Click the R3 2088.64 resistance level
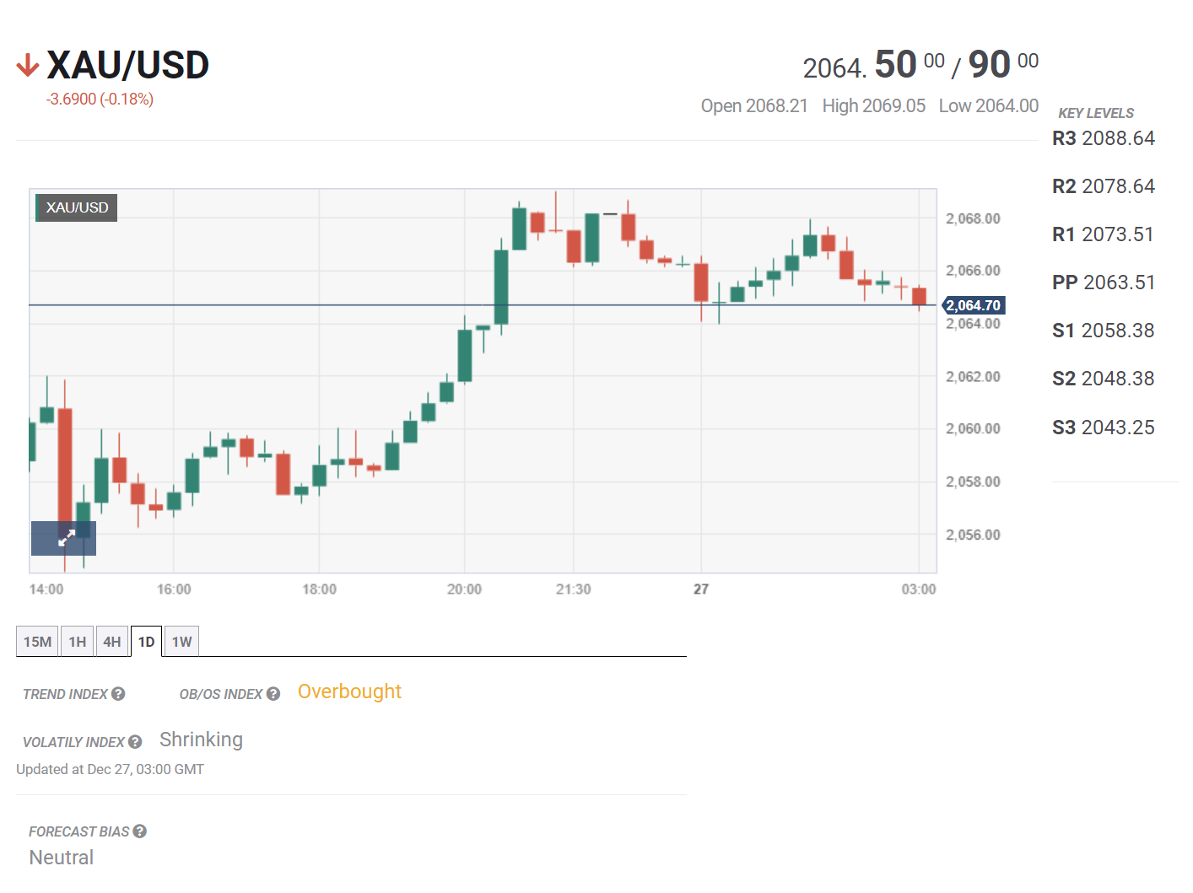The width and height of the screenshot is (1193, 893). (1103, 138)
